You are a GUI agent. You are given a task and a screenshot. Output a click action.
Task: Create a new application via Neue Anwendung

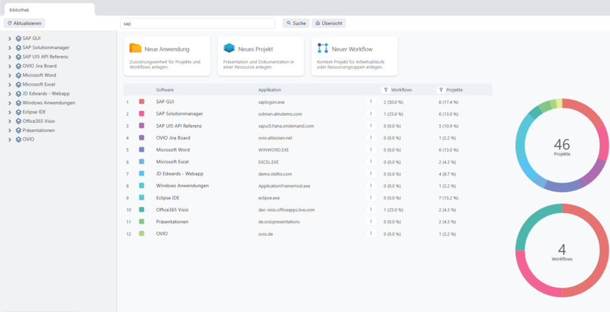click(167, 56)
